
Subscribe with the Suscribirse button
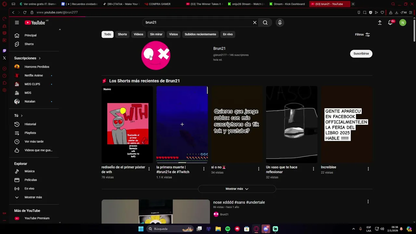coord(361,54)
